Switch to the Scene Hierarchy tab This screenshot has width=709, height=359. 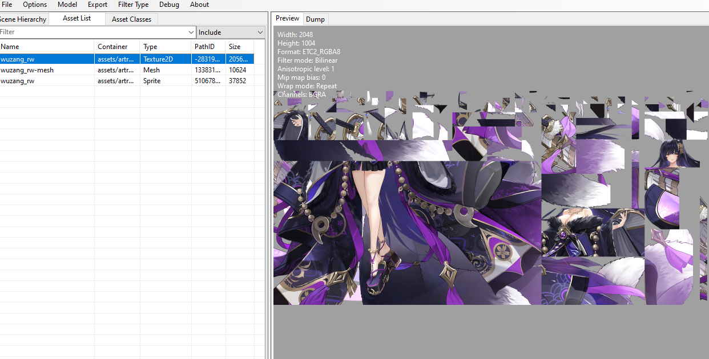(x=23, y=19)
